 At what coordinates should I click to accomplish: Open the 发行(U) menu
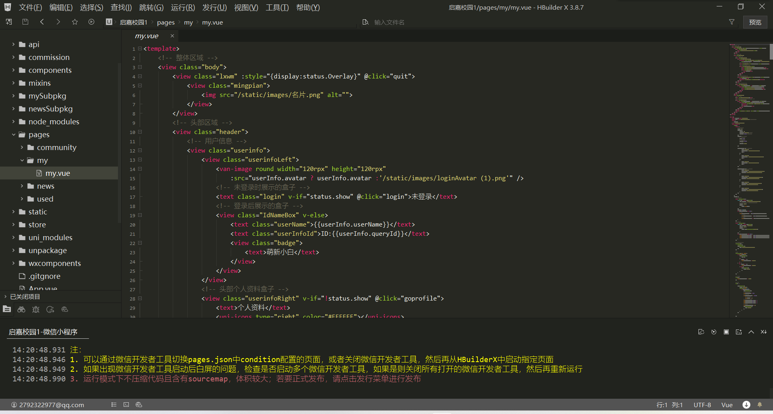coord(214,7)
